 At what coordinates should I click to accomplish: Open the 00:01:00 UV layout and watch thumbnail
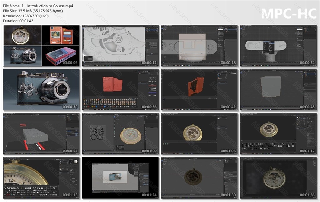click(x=120, y=134)
